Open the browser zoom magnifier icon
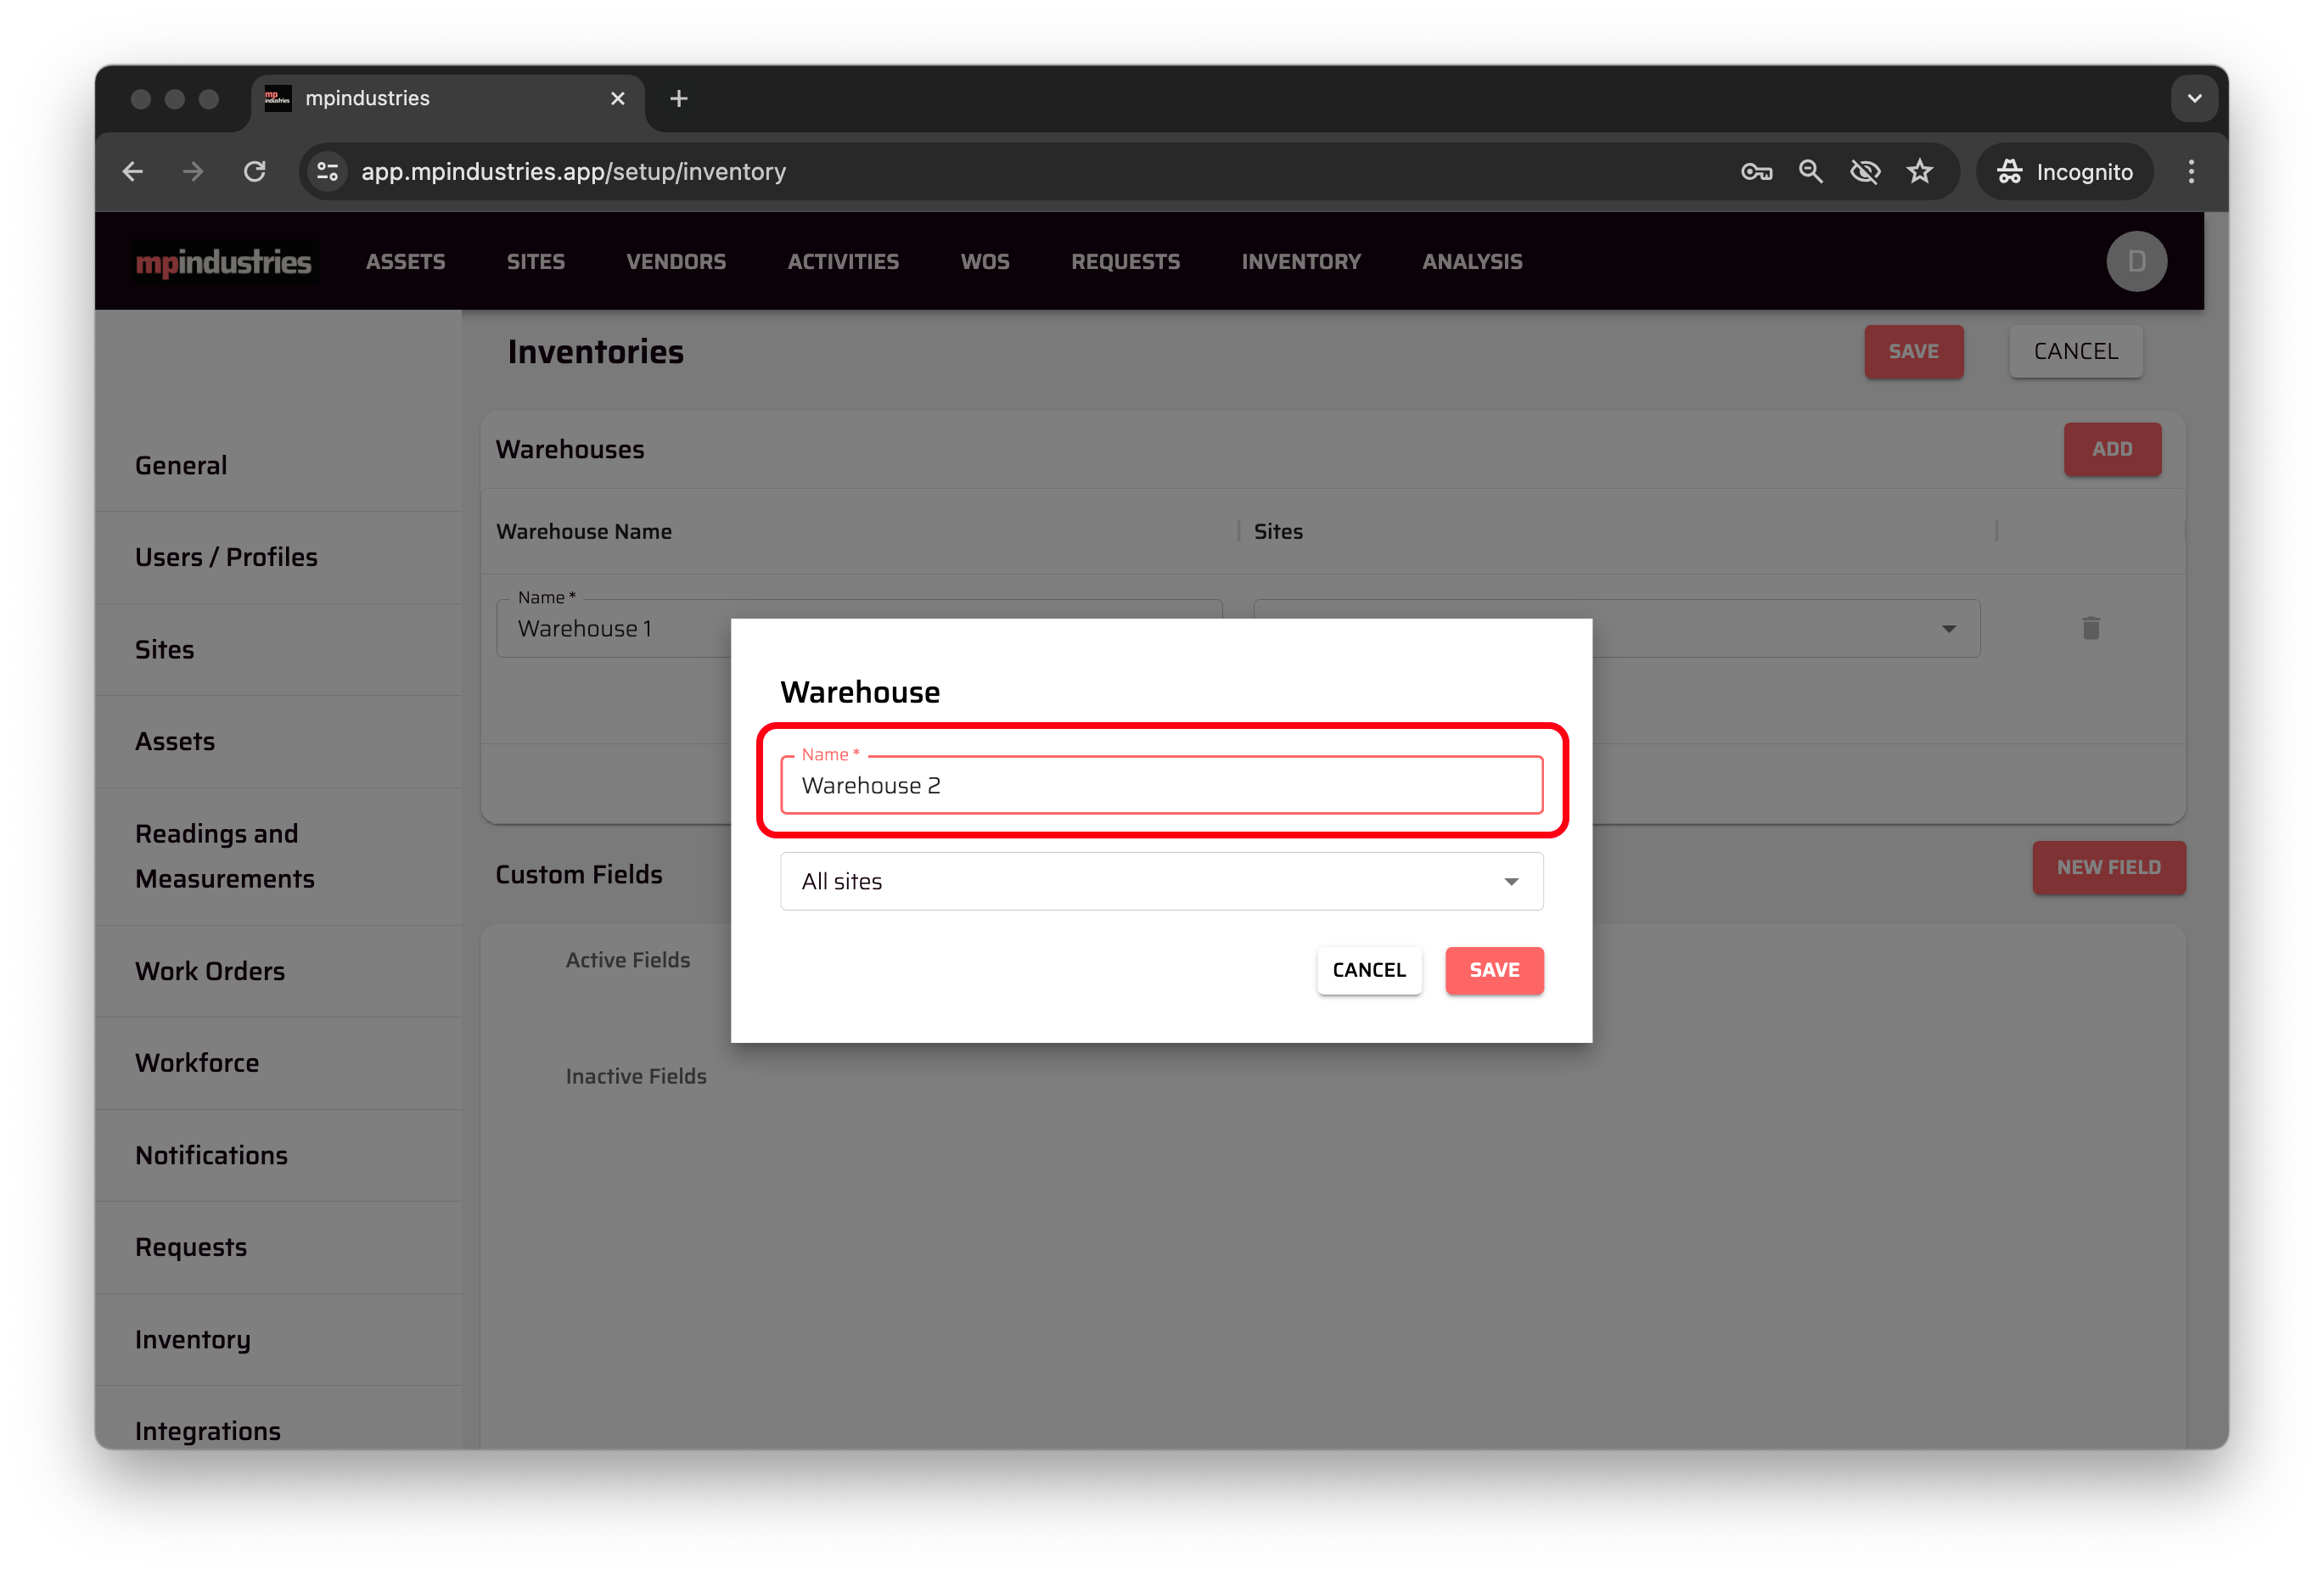 tap(1810, 172)
